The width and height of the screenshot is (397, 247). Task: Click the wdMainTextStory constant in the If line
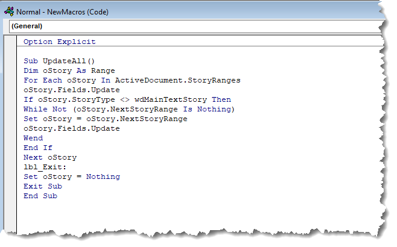(x=171, y=99)
